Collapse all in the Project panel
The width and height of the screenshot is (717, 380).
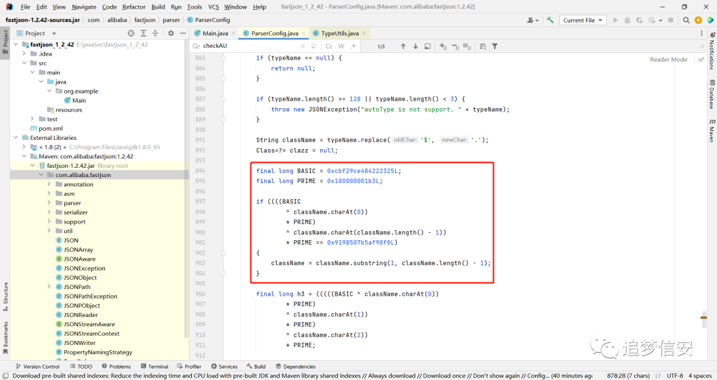click(x=155, y=33)
